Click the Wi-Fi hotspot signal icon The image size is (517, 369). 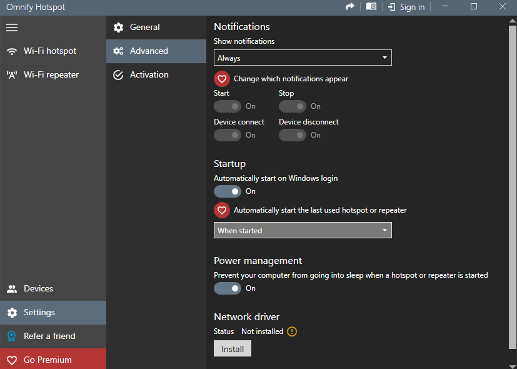click(x=12, y=51)
